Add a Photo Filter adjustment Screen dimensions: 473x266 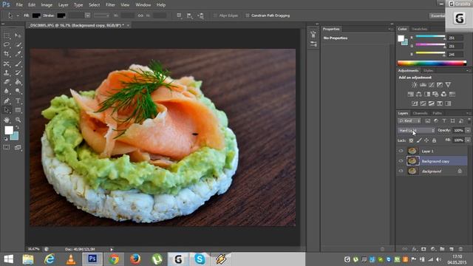pyautogui.click(x=435, y=94)
